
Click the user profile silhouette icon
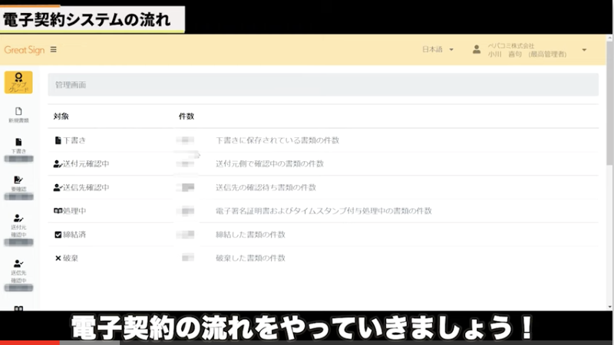pos(477,50)
